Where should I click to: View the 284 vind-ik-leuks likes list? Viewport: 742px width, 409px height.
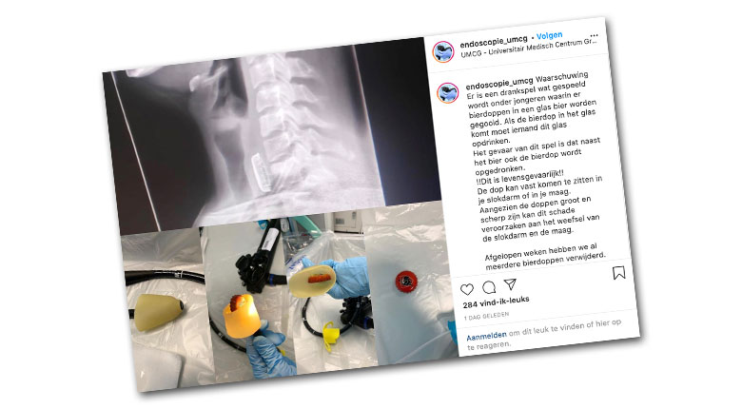tap(496, 302)
